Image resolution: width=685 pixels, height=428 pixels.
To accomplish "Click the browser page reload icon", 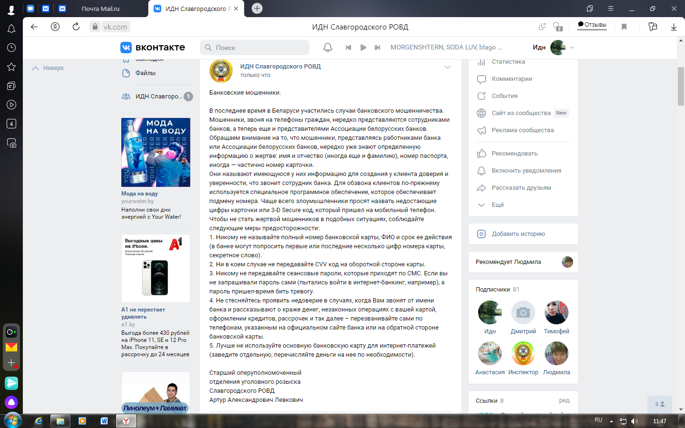I will [x=76, y=27].
